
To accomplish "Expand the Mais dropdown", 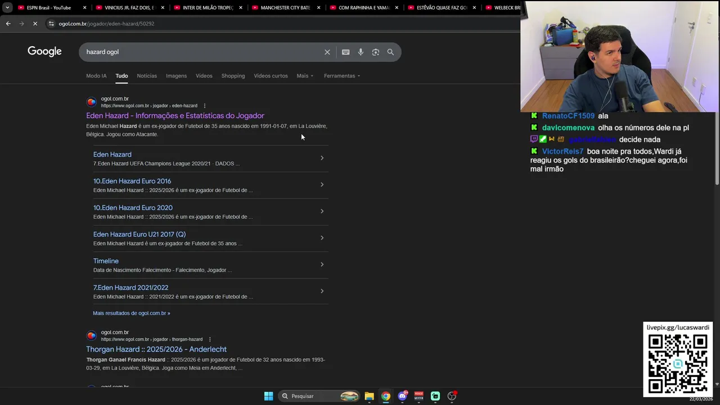I will [305, 76].
